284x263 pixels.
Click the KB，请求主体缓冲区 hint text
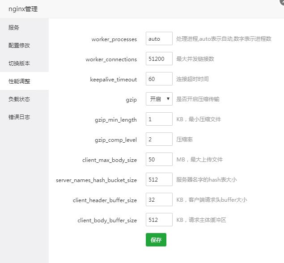201,220
